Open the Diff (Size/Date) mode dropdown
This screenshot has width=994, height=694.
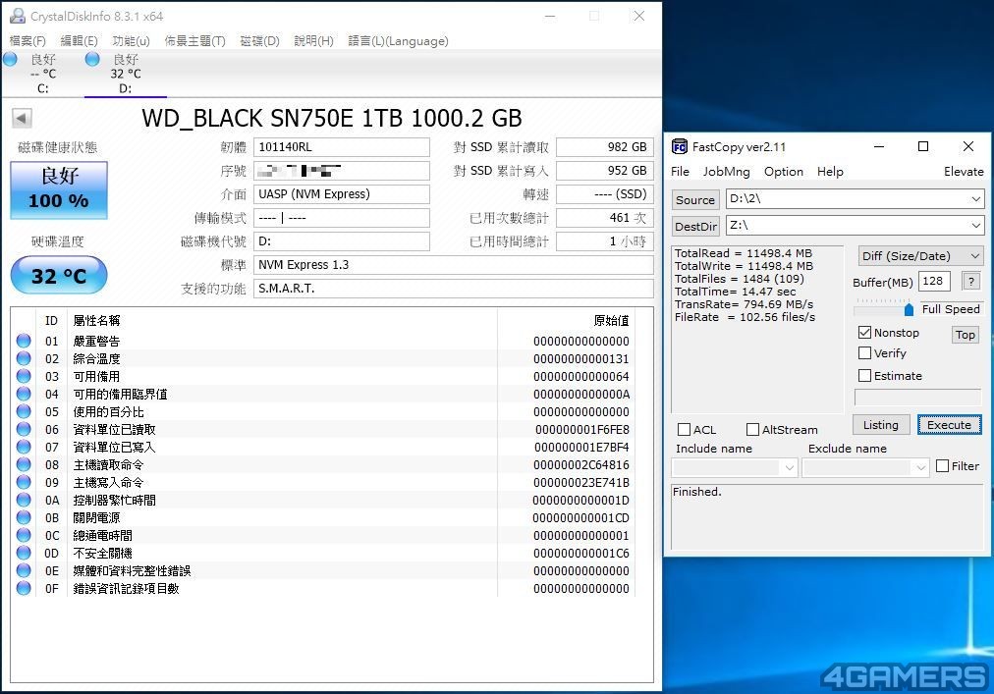920,256
